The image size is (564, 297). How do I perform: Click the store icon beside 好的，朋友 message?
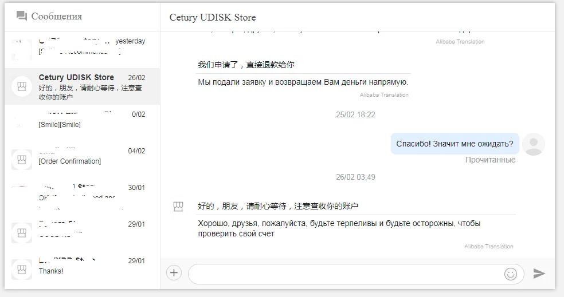178,207
